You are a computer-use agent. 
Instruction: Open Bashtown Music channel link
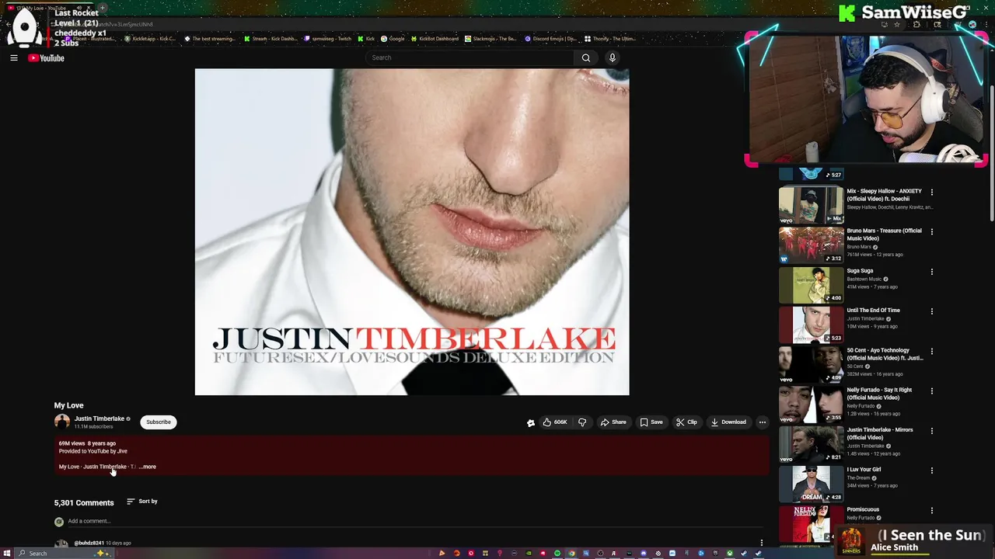coord(864,279)
